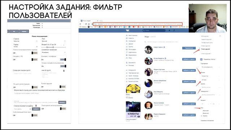
Task: Click the list icon right of Мои друзья
Action: pyautogui.click(x=220, y=36)
